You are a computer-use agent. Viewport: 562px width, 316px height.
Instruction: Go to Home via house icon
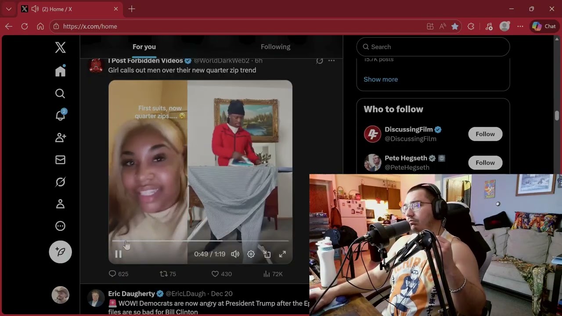tap(60, 71)
